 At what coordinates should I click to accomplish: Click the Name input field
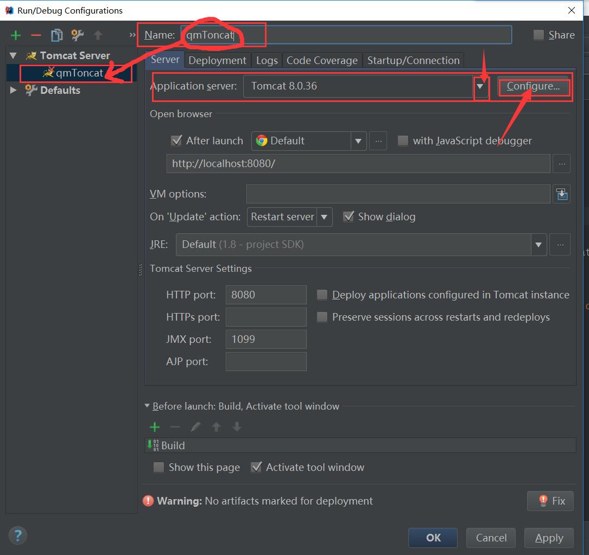pos(346,35)
